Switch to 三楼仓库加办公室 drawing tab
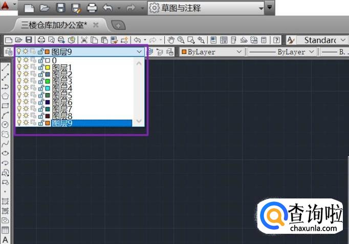This screenshot has height=244, width=349. (x=54, y=25)
